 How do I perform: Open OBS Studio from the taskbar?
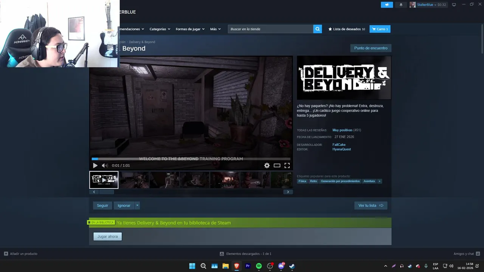tap(270, 266)
